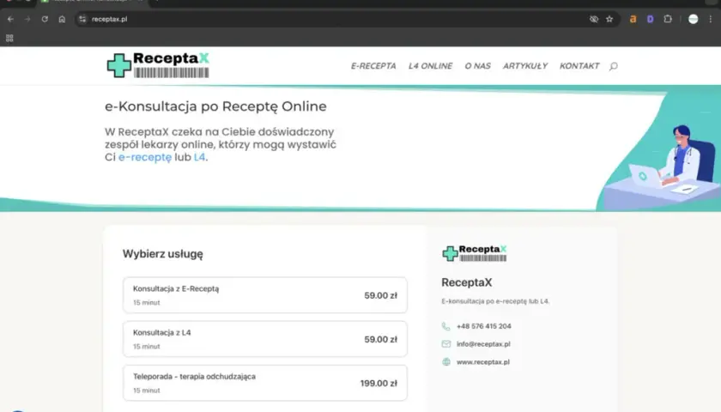Click the 'ReceptaX' title in contact card
Image resolution: width=721 pixels, height=412 pixels.
[x=467, y=282]
